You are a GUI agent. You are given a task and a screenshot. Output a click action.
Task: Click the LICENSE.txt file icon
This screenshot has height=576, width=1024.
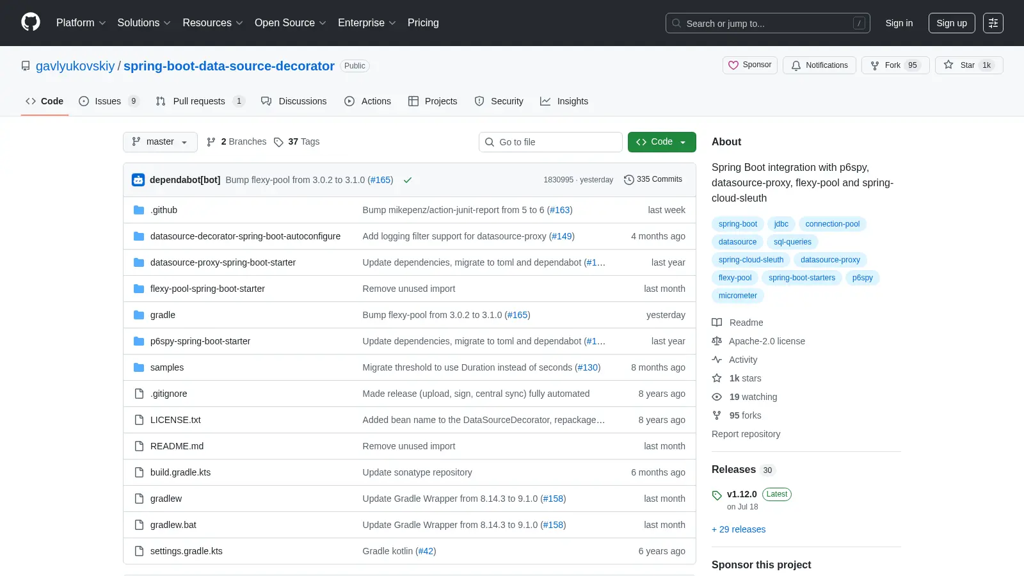pyautogui.click(x=139, y=420)
